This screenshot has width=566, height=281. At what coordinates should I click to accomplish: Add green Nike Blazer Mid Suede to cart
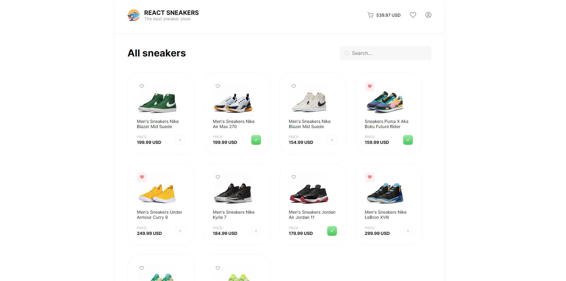click(180, 140)
